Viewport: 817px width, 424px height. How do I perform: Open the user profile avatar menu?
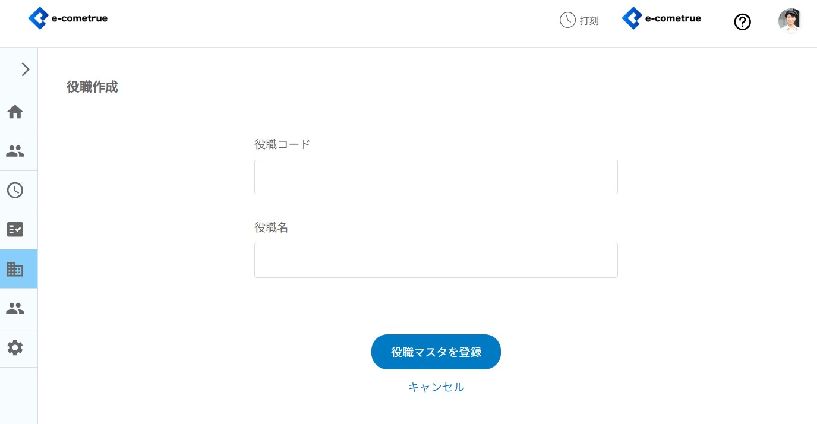(x=789, y=20)
